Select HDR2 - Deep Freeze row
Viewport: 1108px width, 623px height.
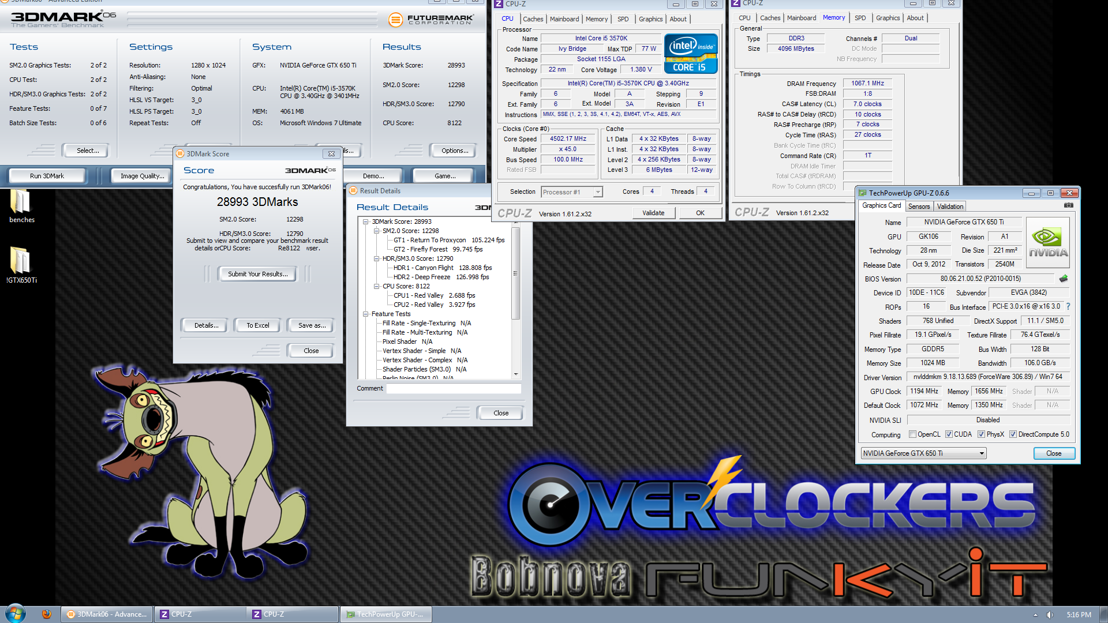[x=441, y=277]
